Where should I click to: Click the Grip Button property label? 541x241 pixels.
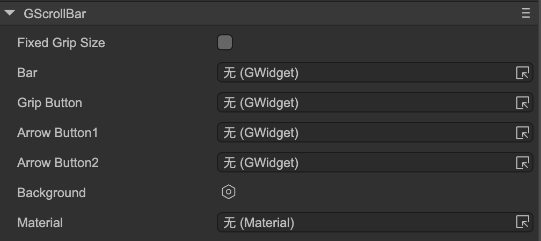click(x=50, y=103)
